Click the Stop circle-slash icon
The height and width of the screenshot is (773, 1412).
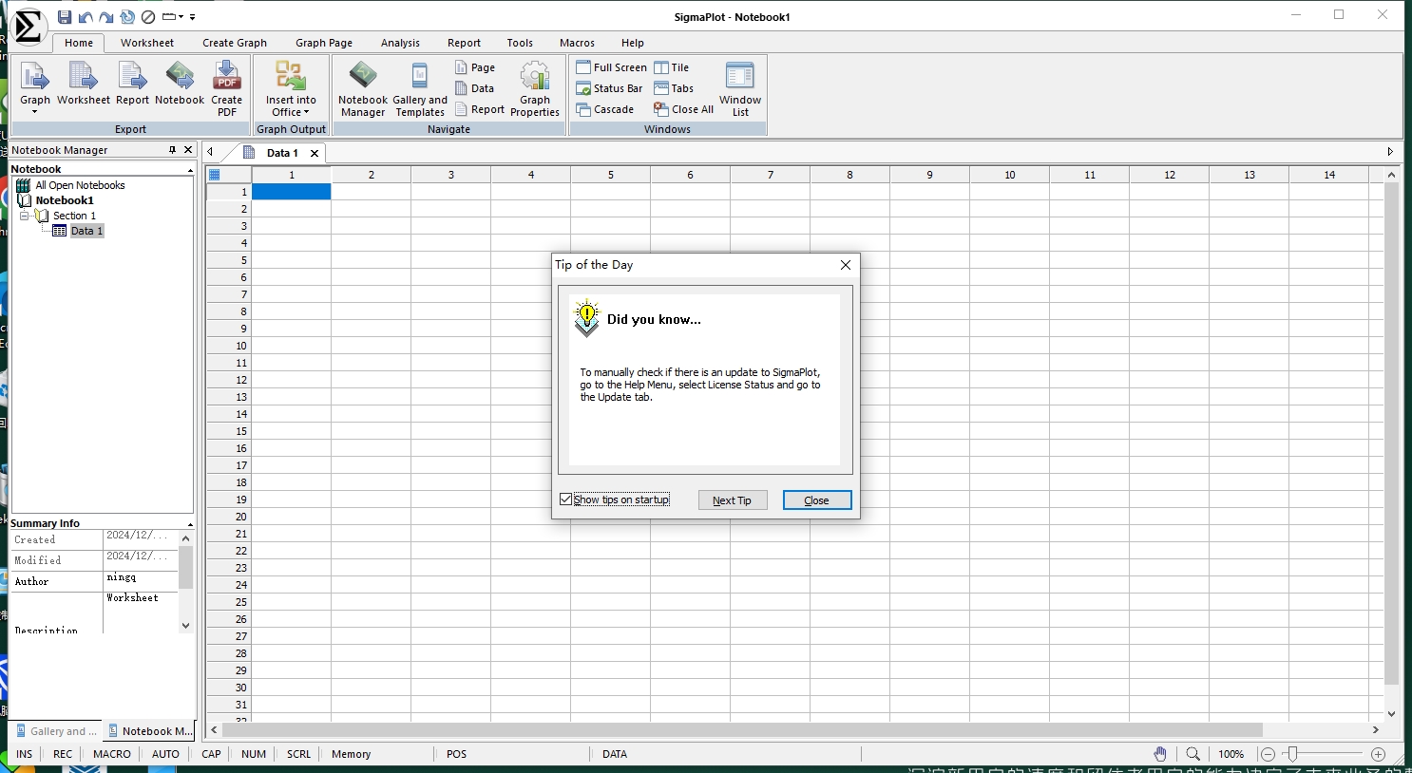coord(148,17)
